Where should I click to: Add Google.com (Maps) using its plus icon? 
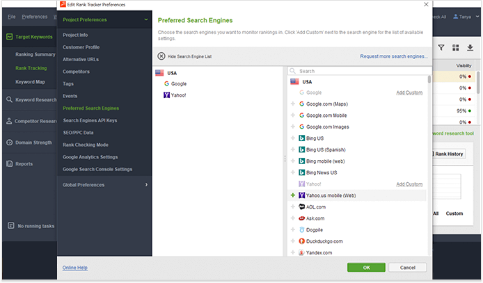293,104
